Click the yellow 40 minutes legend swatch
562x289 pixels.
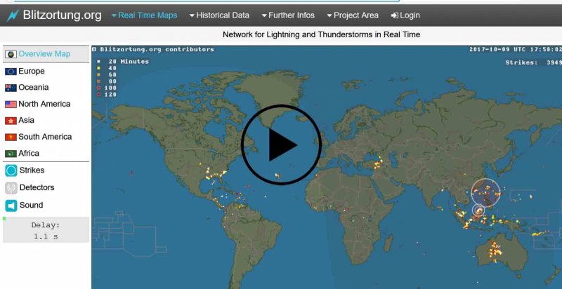[x=98, y=68]
